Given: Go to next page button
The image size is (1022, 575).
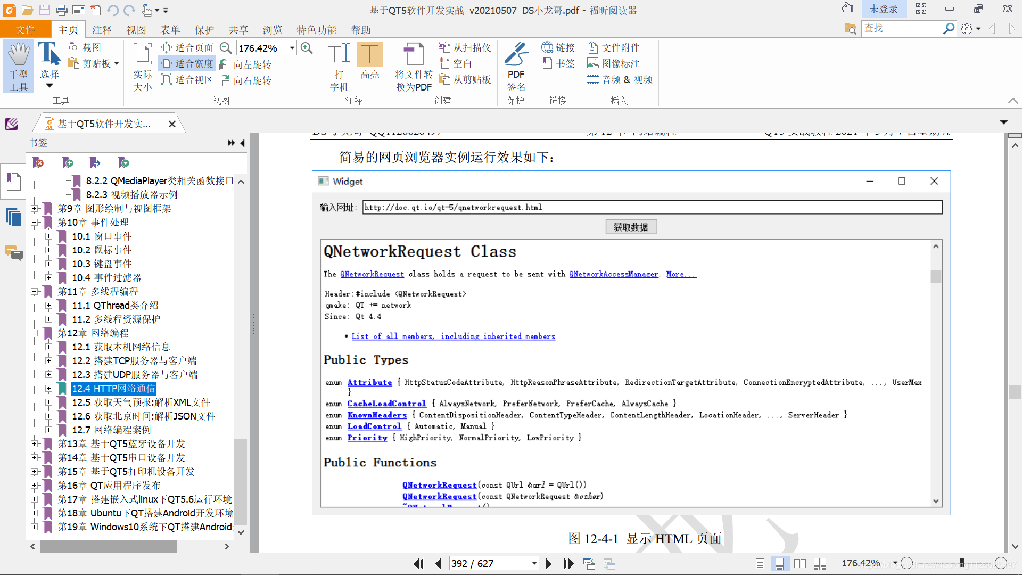Looking at the screenshot, I should coord(549,563).
